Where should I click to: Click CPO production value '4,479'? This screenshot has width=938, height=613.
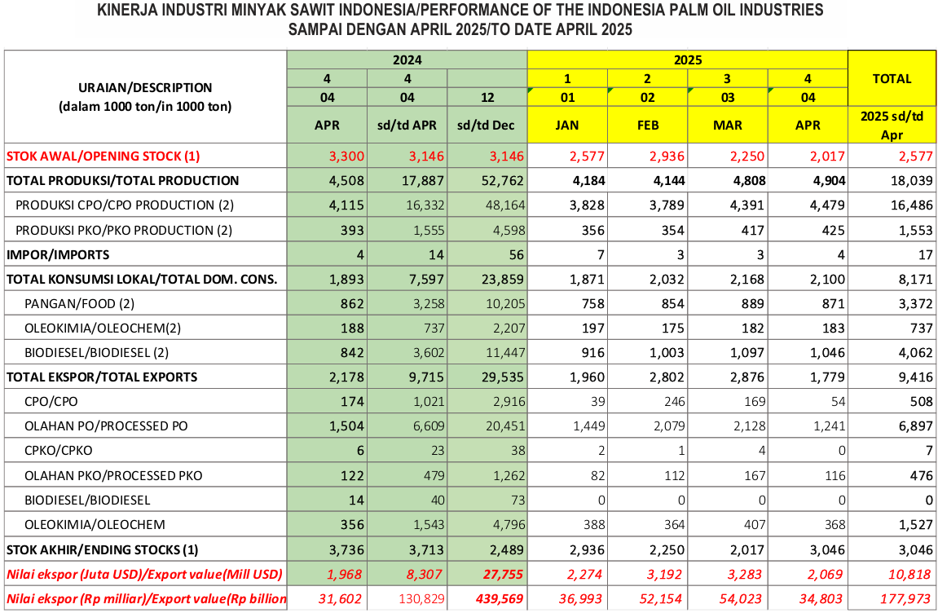click(x=827, y=205)
